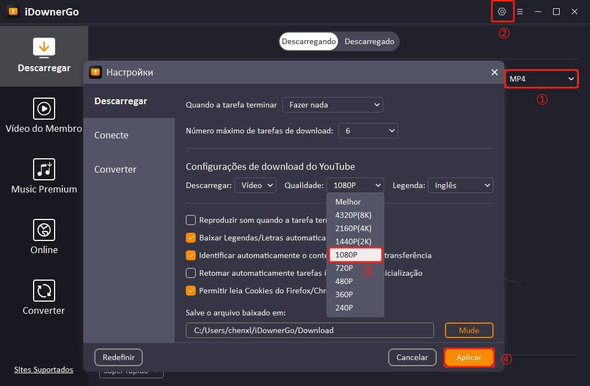Open Sites Suportados link

44,369
